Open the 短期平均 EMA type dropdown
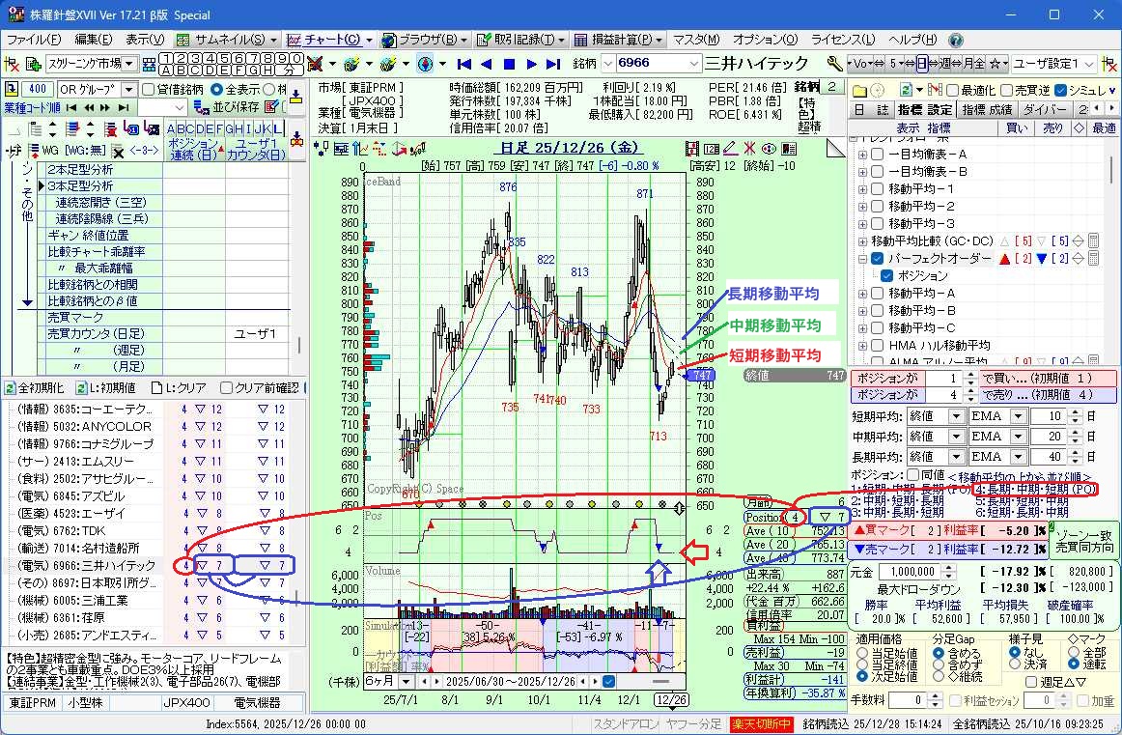1122x735 pixels. pyautogui.click(x=1017, y=416)
